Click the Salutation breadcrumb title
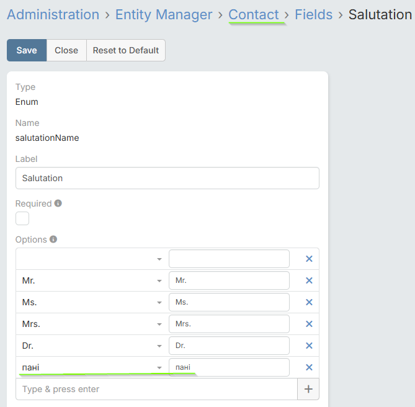The height and width of the screenshot is (407, 415). tap(380, 14)
